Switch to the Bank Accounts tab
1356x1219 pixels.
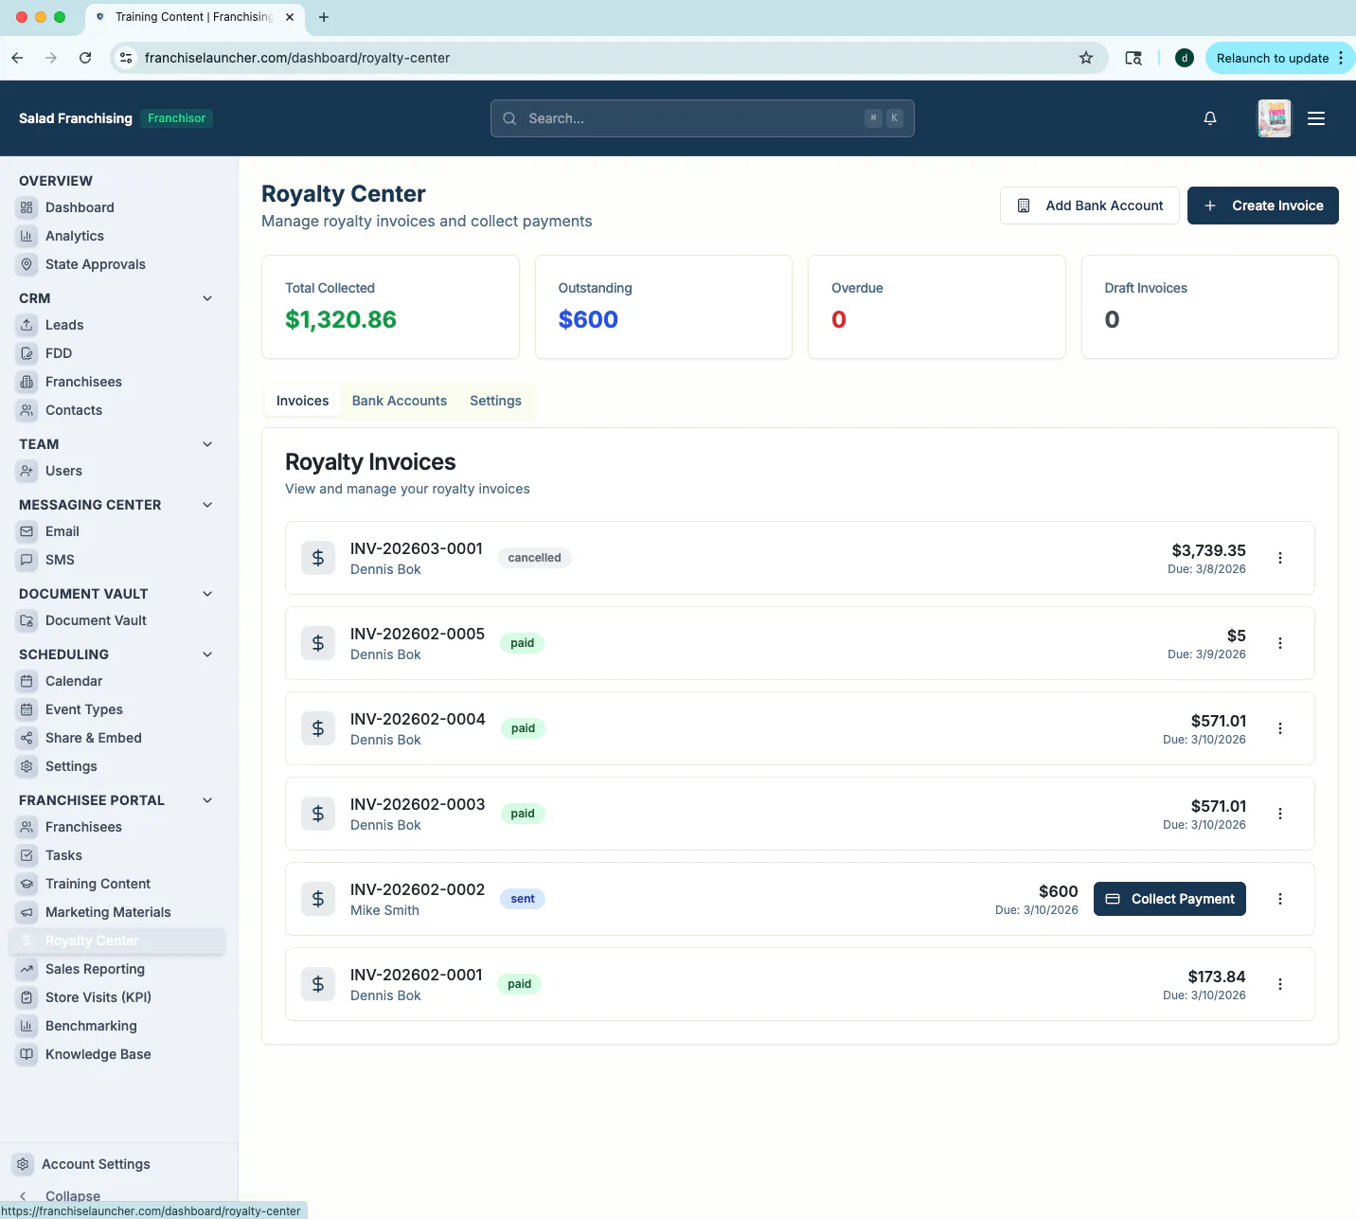pyautogui.click(x=400, y=401)
